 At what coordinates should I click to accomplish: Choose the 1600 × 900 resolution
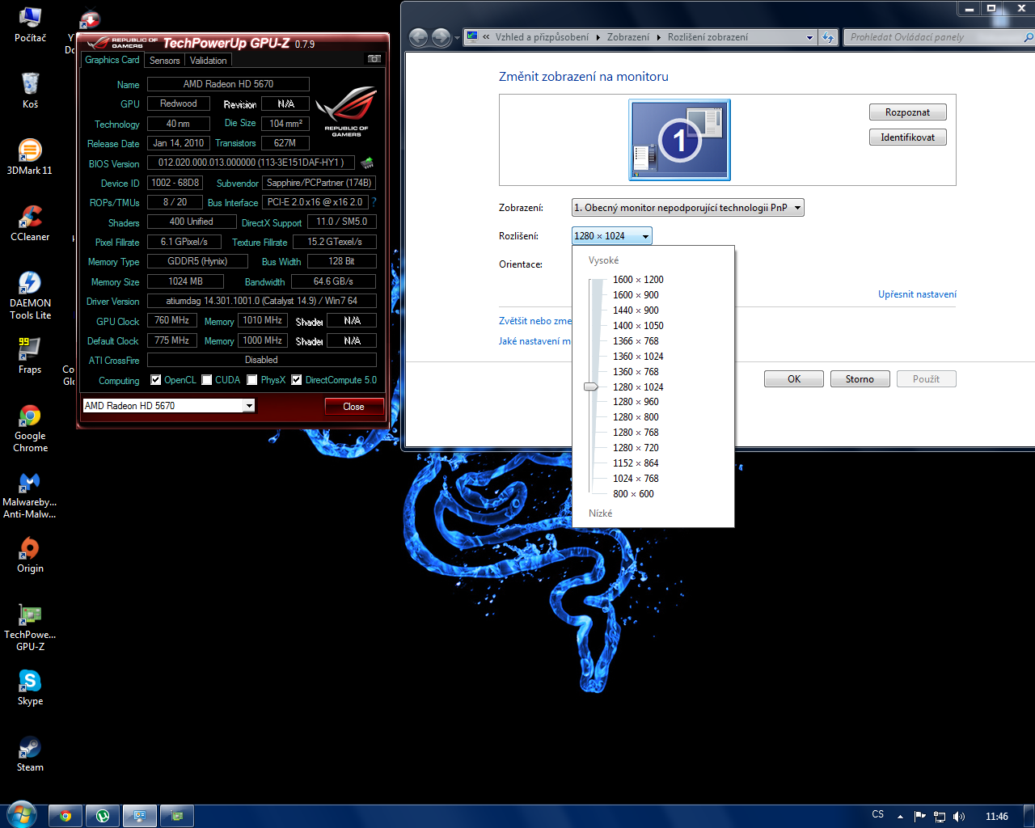(636, 295)
